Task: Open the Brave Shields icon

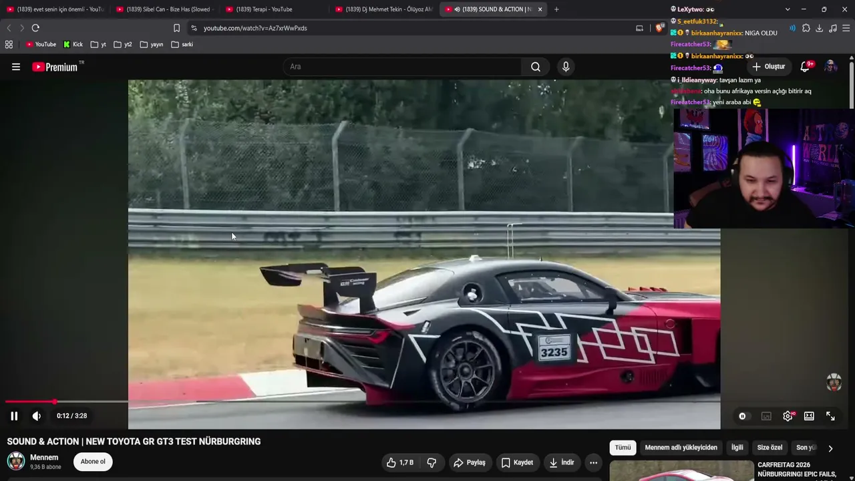Action: (659, 28)
